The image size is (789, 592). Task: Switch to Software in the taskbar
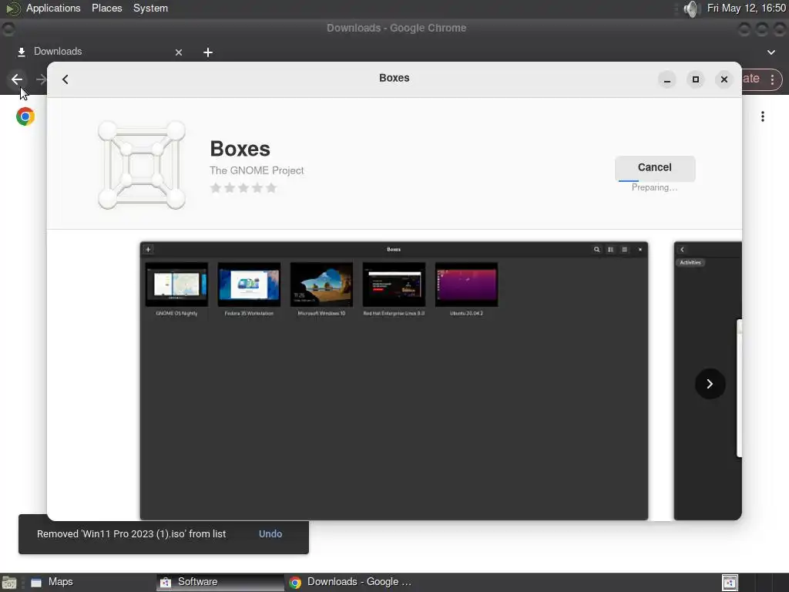pos(220,582)
